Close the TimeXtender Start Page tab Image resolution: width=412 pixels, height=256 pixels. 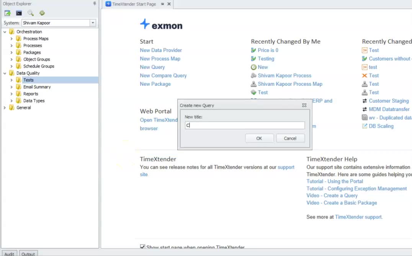tap(169, 4)
